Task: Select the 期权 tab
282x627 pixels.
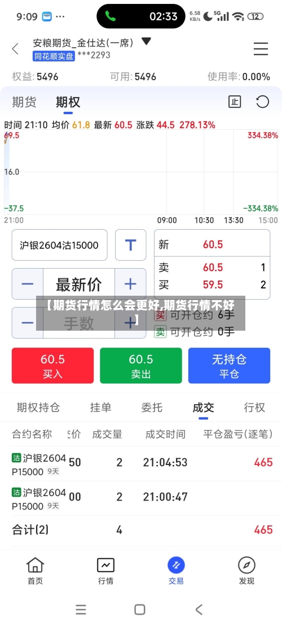Action: [68, 102]
